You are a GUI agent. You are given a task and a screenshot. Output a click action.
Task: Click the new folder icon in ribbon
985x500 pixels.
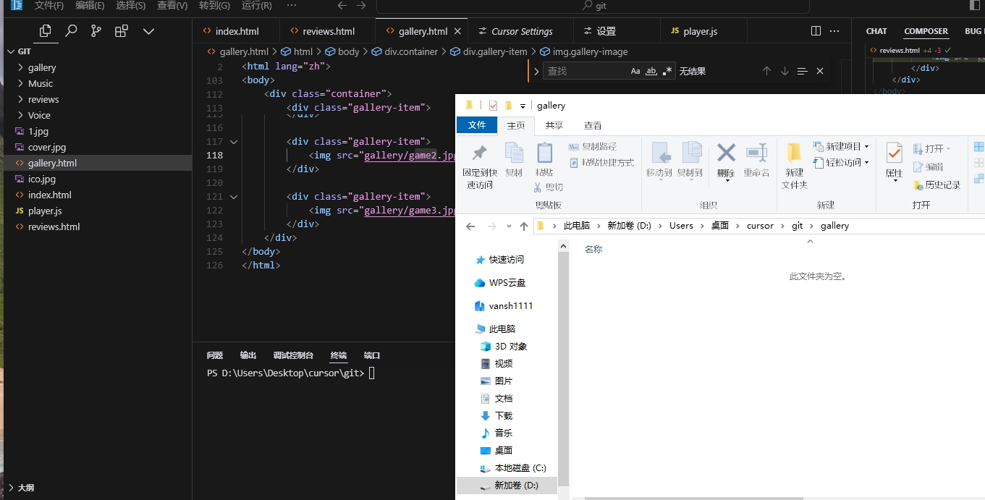pyautogui.click(x=794, y=153)
